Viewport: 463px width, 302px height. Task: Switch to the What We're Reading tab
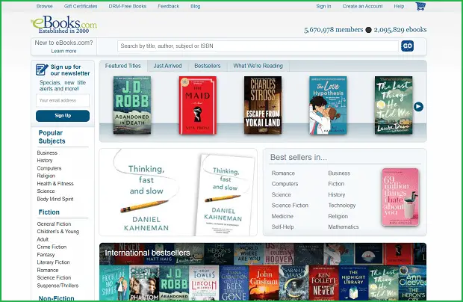[258, 66]
